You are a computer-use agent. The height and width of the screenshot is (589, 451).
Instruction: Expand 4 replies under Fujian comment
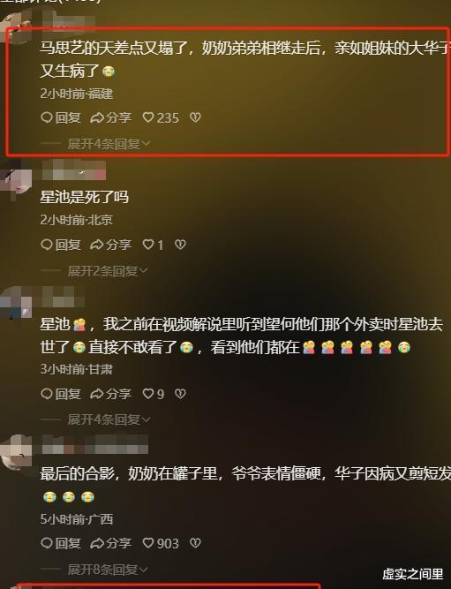109,143
